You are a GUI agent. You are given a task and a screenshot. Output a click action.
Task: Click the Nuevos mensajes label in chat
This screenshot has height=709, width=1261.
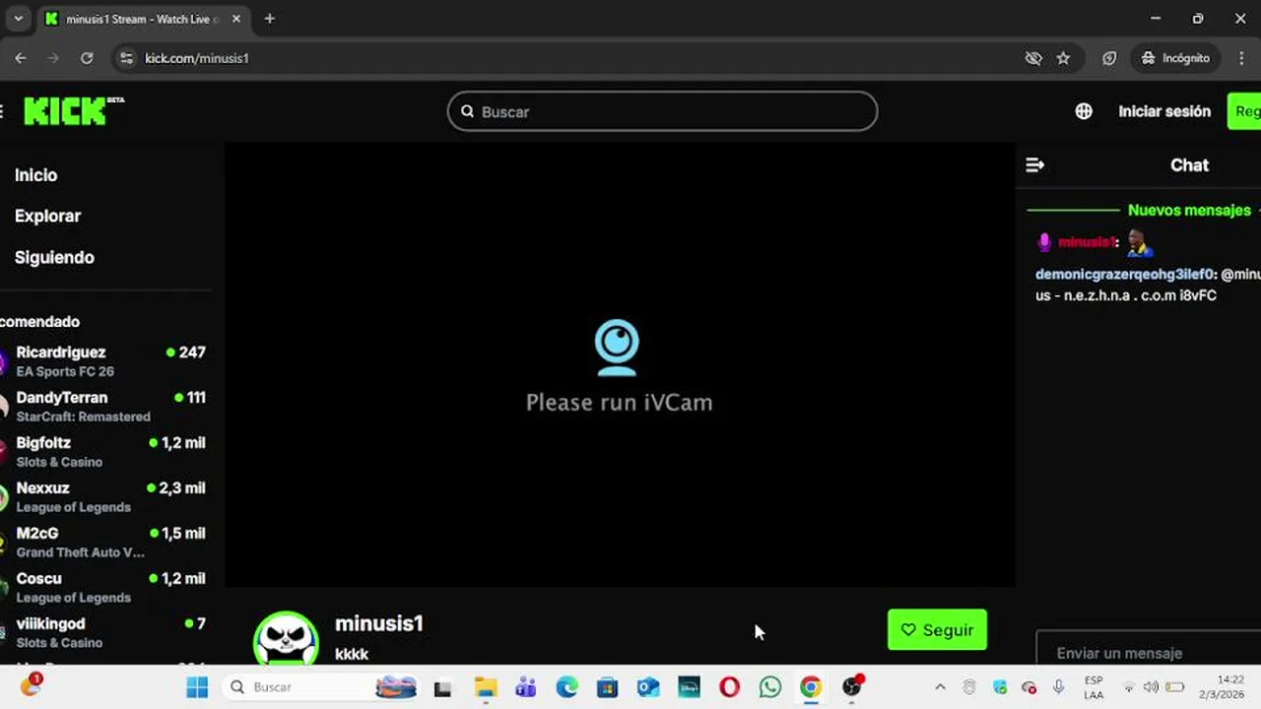click(x=1189, y=210)
